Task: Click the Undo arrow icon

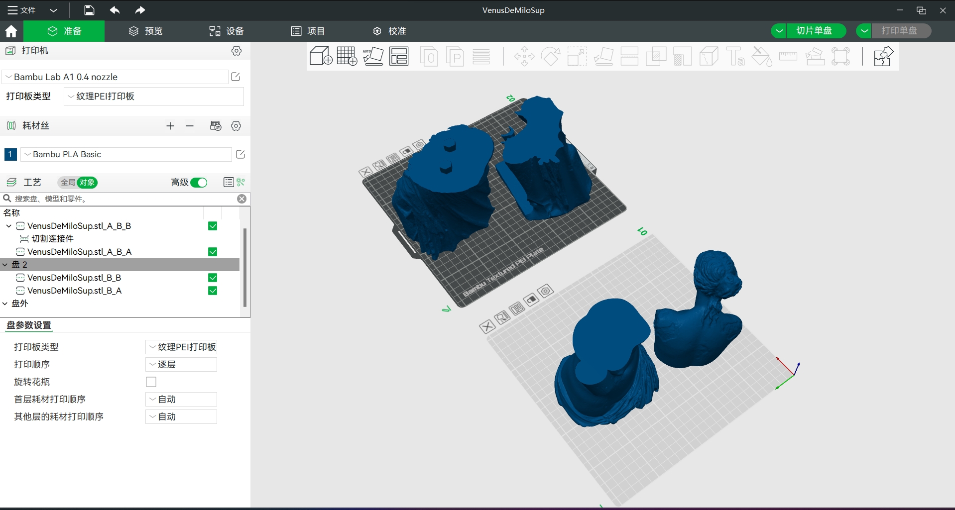Action: coord(115,10)
